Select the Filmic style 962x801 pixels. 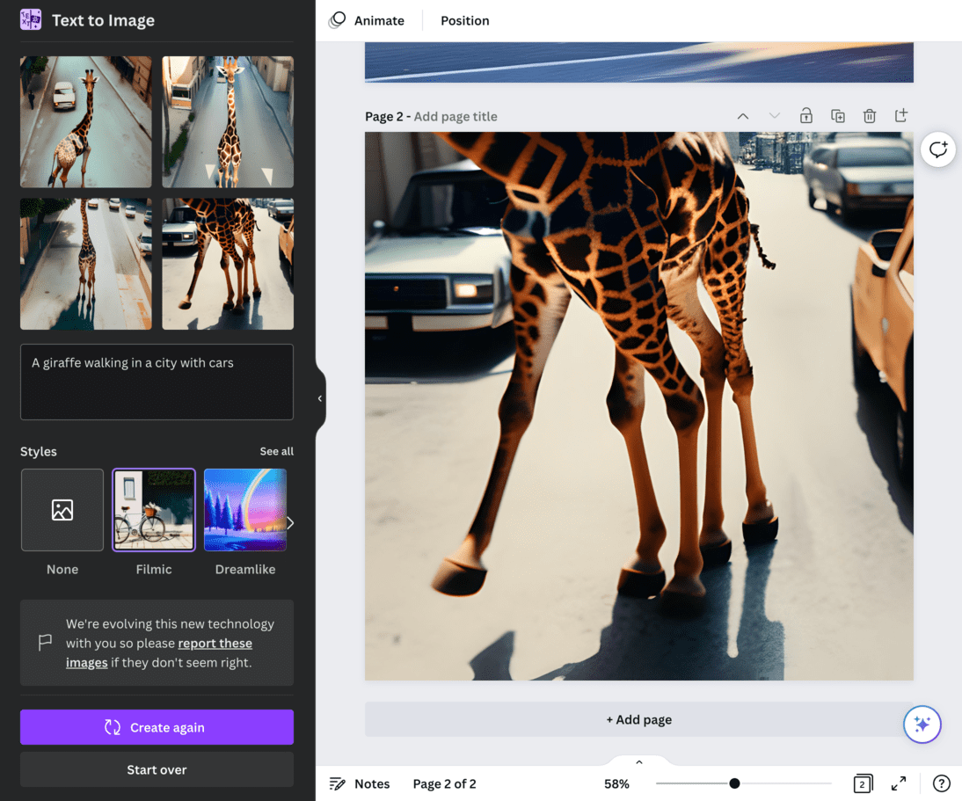point(154,510)
